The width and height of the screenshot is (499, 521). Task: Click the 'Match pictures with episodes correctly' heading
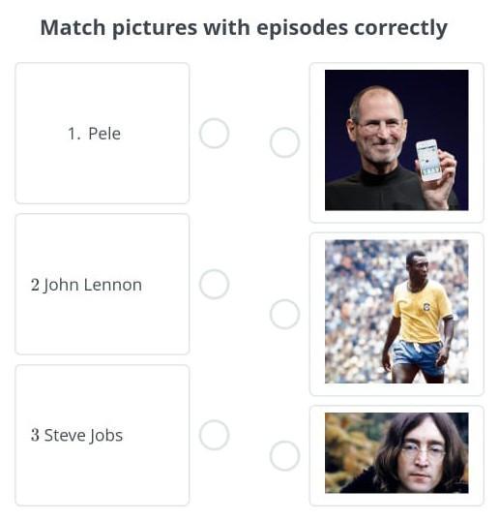click(x=244, y=27)
